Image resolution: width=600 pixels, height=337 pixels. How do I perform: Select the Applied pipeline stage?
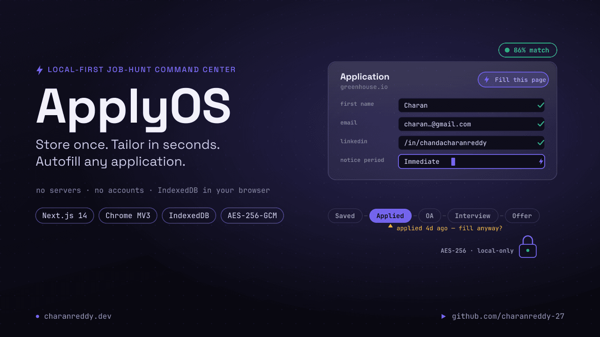point(390,216)
